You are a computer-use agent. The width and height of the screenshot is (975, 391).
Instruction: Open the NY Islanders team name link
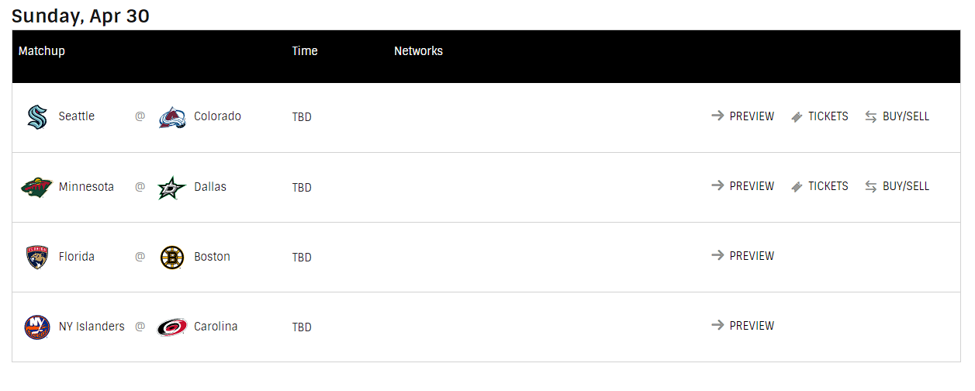(x=92, y=327)
